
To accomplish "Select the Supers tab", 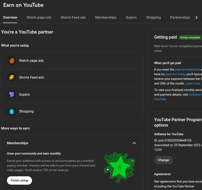I will coord(131,17).
